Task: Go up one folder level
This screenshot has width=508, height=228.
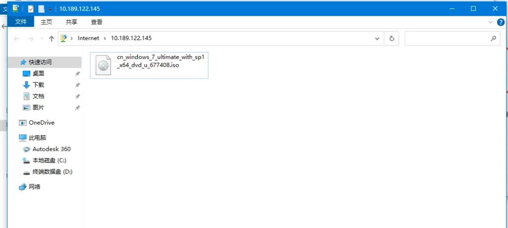Action: [52, 39]
